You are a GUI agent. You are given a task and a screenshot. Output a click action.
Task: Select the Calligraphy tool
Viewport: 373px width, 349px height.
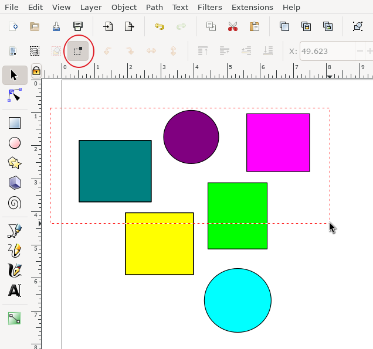pos(15,271)
